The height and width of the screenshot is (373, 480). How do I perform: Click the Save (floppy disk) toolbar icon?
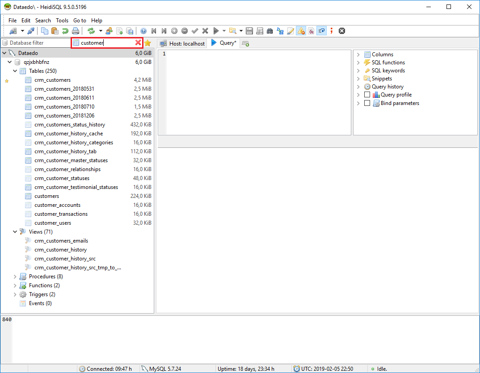click(x=249, y=31)
